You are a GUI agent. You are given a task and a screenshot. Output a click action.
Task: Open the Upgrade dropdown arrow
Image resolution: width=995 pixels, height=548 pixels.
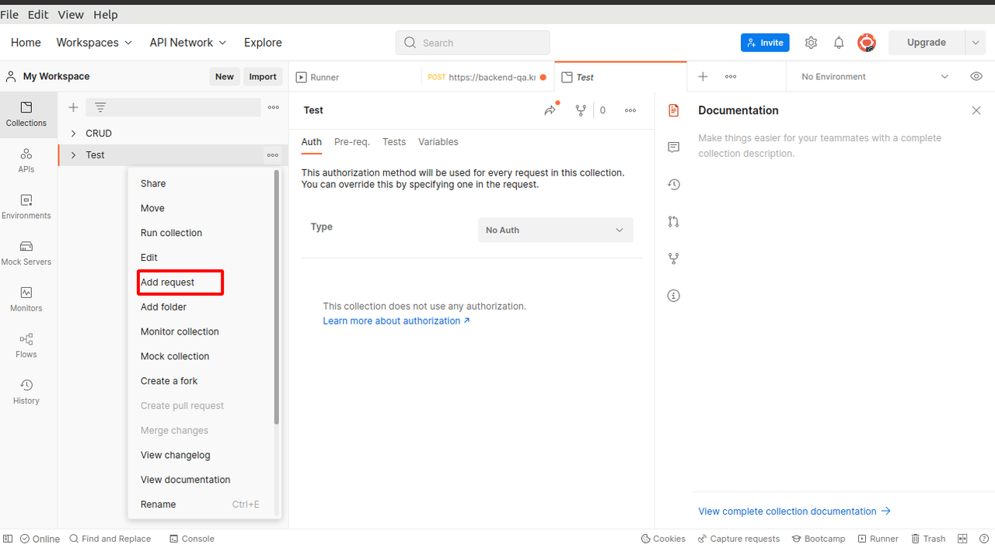point(976,43)
